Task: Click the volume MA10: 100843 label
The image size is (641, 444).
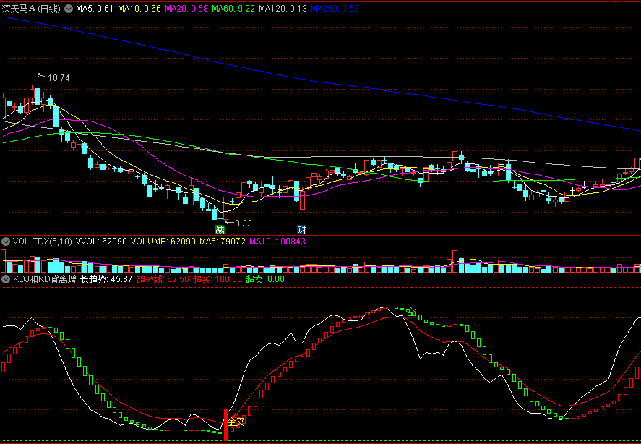Action: point(278,242)
